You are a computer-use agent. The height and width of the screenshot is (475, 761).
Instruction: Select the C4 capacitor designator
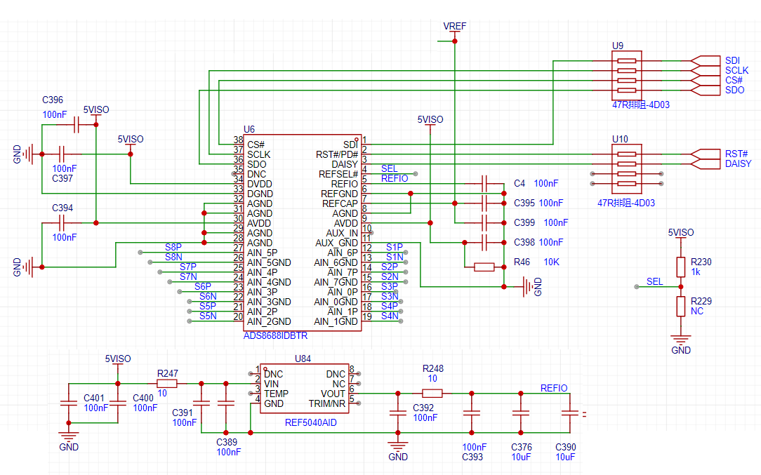[x=520, y=183]
